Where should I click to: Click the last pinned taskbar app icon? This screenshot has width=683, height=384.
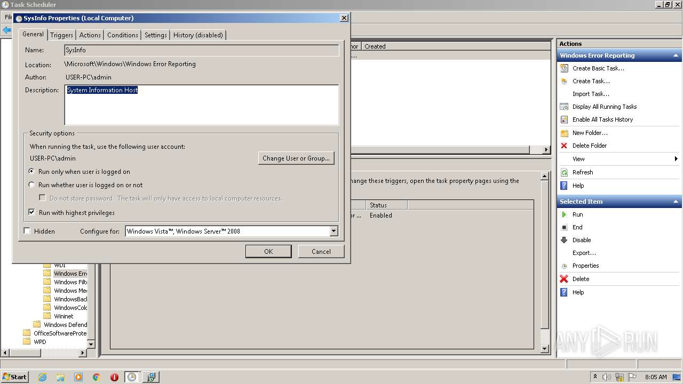pyautogui.click(x=150, y=377)
